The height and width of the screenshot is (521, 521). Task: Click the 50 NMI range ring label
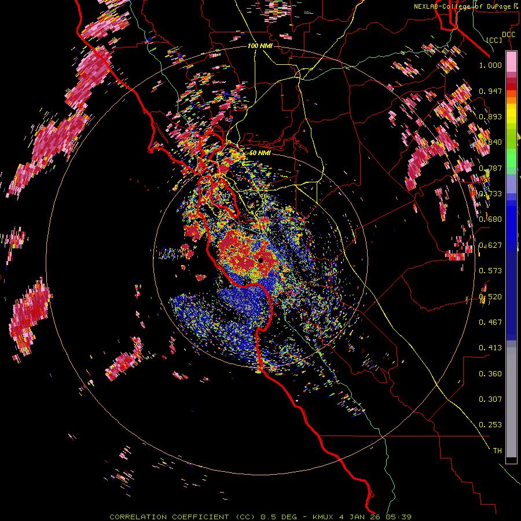click(x=260, y=153)
